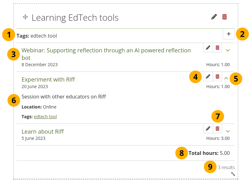Viewport: 251px width, 180px height.
Task: Edit the Experiment with Riff entry
Action: pyautogui.click(x=208, y=77)
